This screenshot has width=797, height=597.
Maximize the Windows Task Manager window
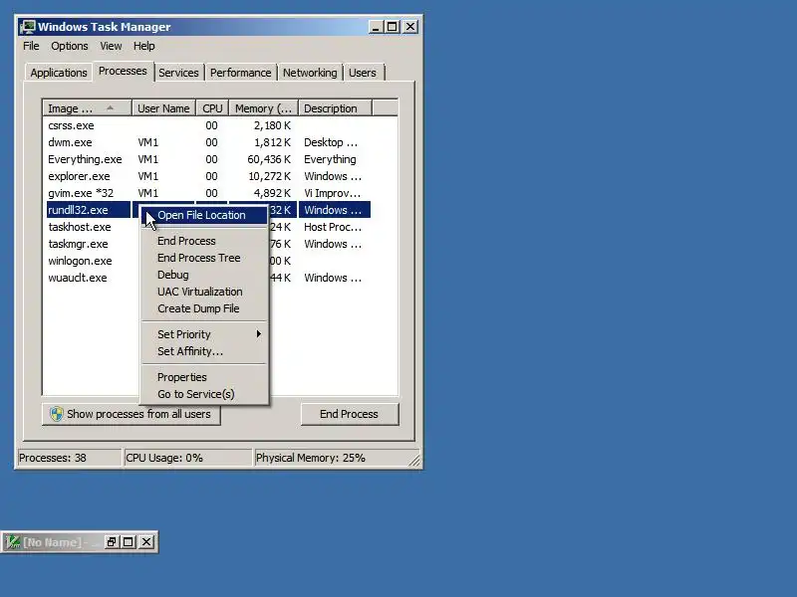[393, 27]
